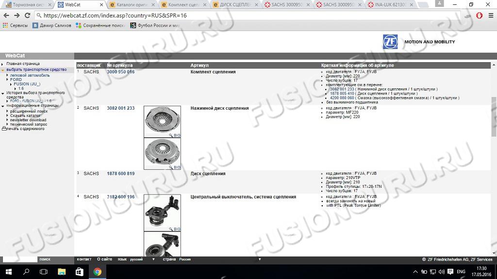Click the results list scroll-down arrow
The height and width of the screenshot is (279, 497).
click(x=494, y=253)
